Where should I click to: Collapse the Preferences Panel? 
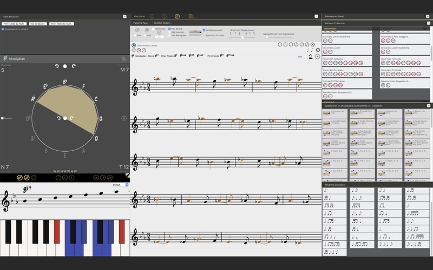429,17
